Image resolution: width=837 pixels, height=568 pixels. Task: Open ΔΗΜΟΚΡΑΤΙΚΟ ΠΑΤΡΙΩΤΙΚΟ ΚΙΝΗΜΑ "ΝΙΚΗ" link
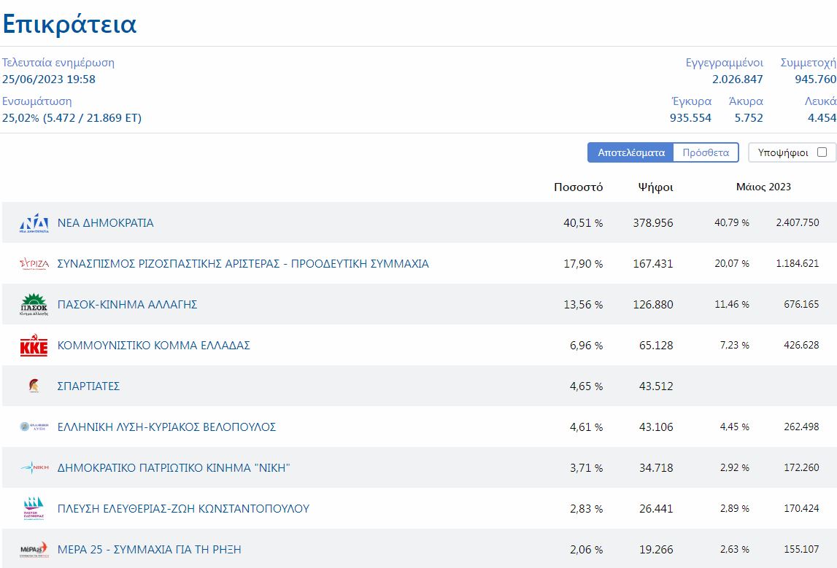[x=174, y=467]
